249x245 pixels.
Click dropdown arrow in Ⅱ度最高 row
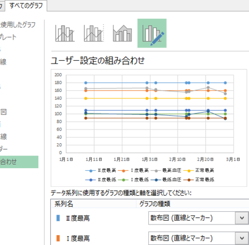pos(242,218)
